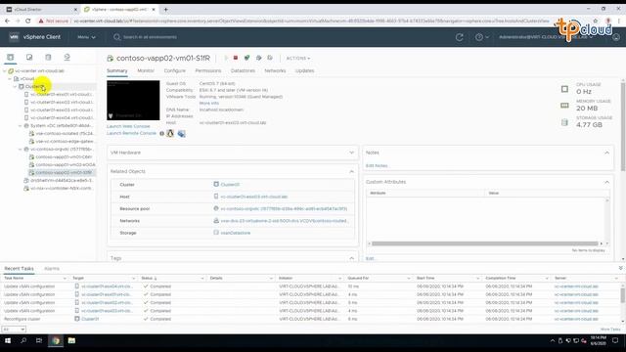626x352 pixels.
Task: Click the Linux penguin guest OS icon
Action: [x=170, y=133]
